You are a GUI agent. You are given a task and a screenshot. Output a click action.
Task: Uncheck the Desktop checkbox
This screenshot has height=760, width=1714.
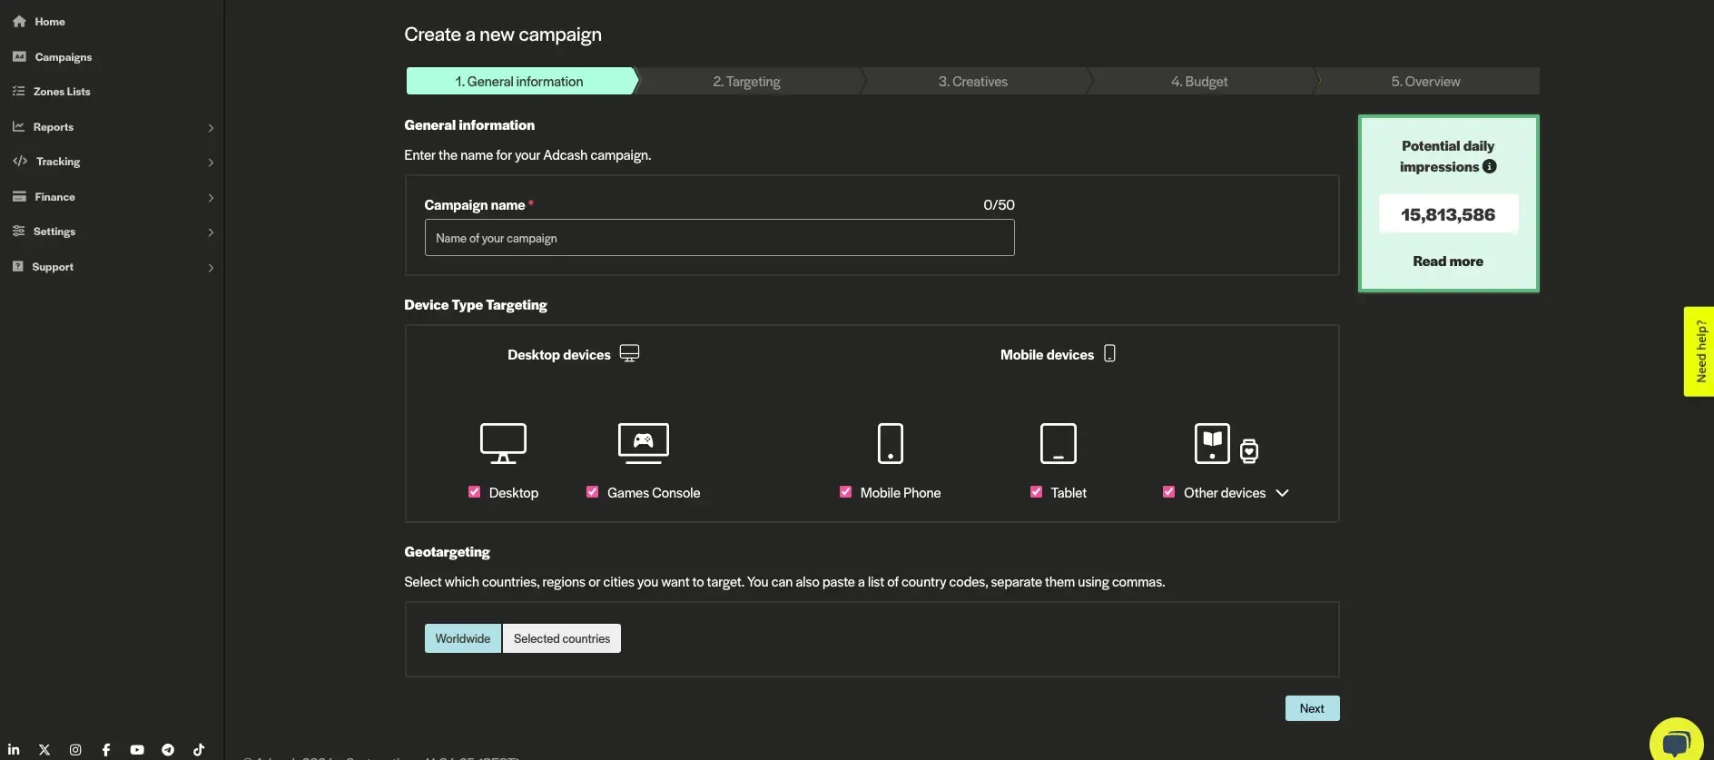point(474,492)
